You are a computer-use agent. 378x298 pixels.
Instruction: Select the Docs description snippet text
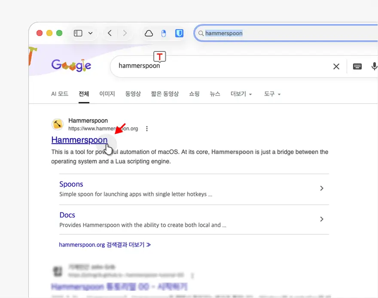click(143, 225)
